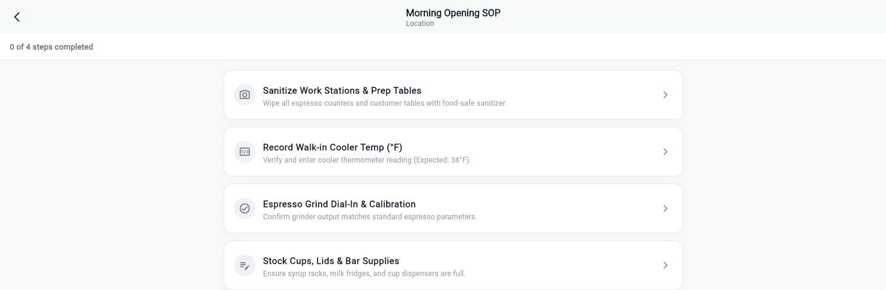Select the Record Walk-in Cooler Temp (°F) title

click(x=332, y=147)
